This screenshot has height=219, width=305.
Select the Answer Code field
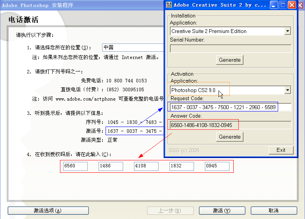[x=230, y=125]
